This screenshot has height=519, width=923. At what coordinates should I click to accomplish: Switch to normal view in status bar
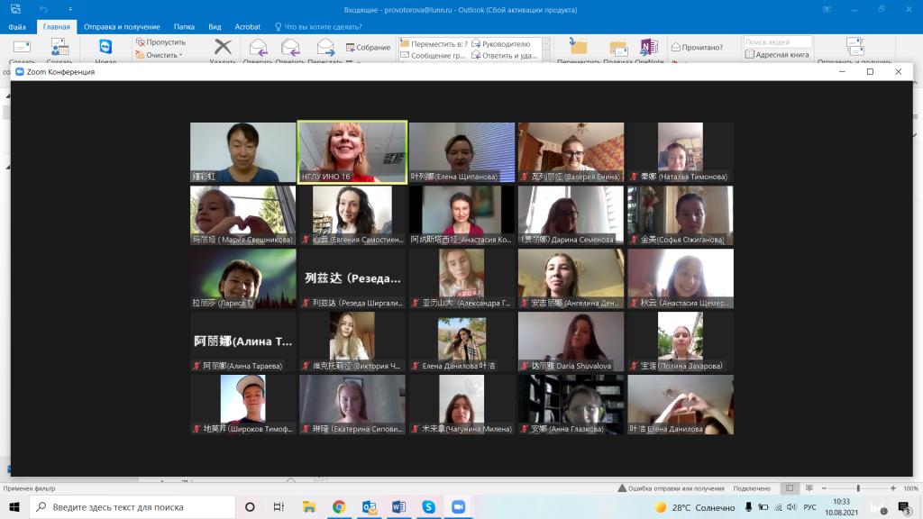[x=790, y=488]
